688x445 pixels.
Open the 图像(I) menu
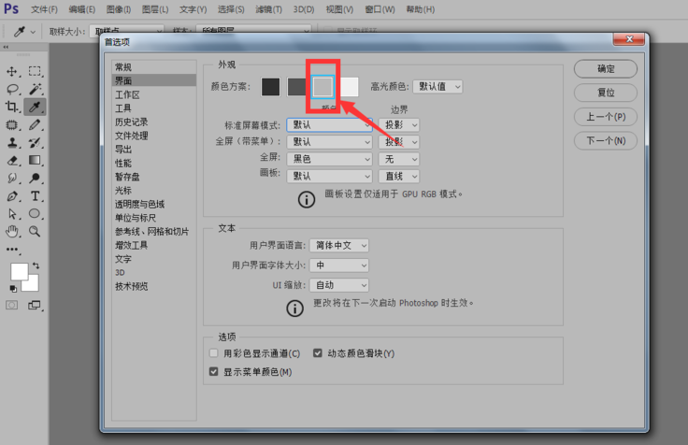click(119, 9)
